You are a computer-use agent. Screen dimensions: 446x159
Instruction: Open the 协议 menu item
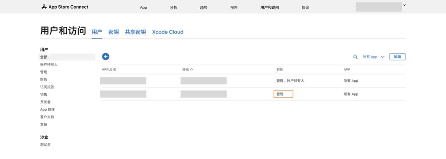pos(306,8)
